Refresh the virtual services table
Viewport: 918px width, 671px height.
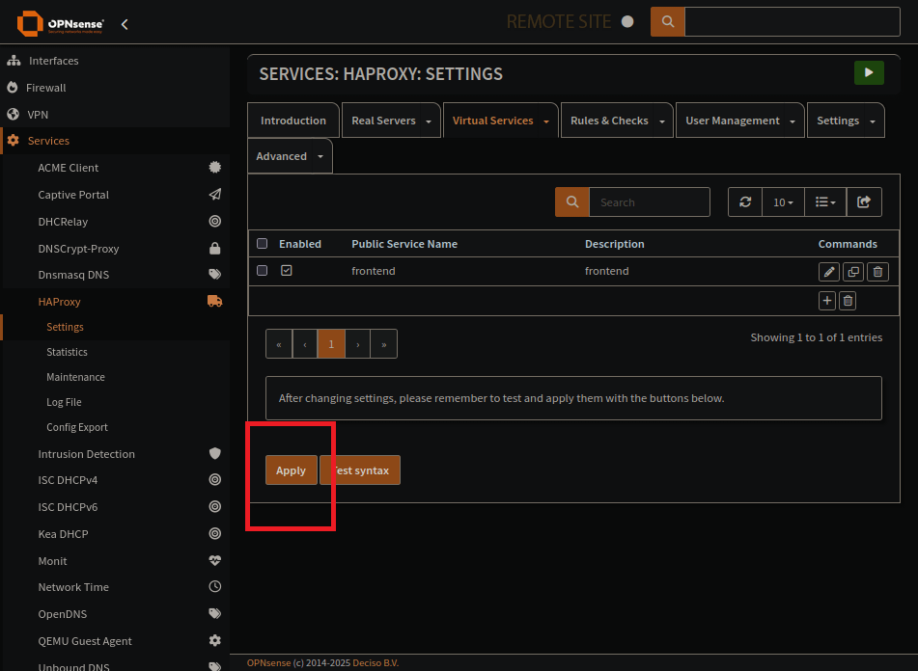click(x=745, y=201)
